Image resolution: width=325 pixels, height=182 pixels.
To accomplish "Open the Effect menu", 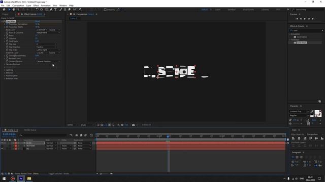I will pos(36,6).
